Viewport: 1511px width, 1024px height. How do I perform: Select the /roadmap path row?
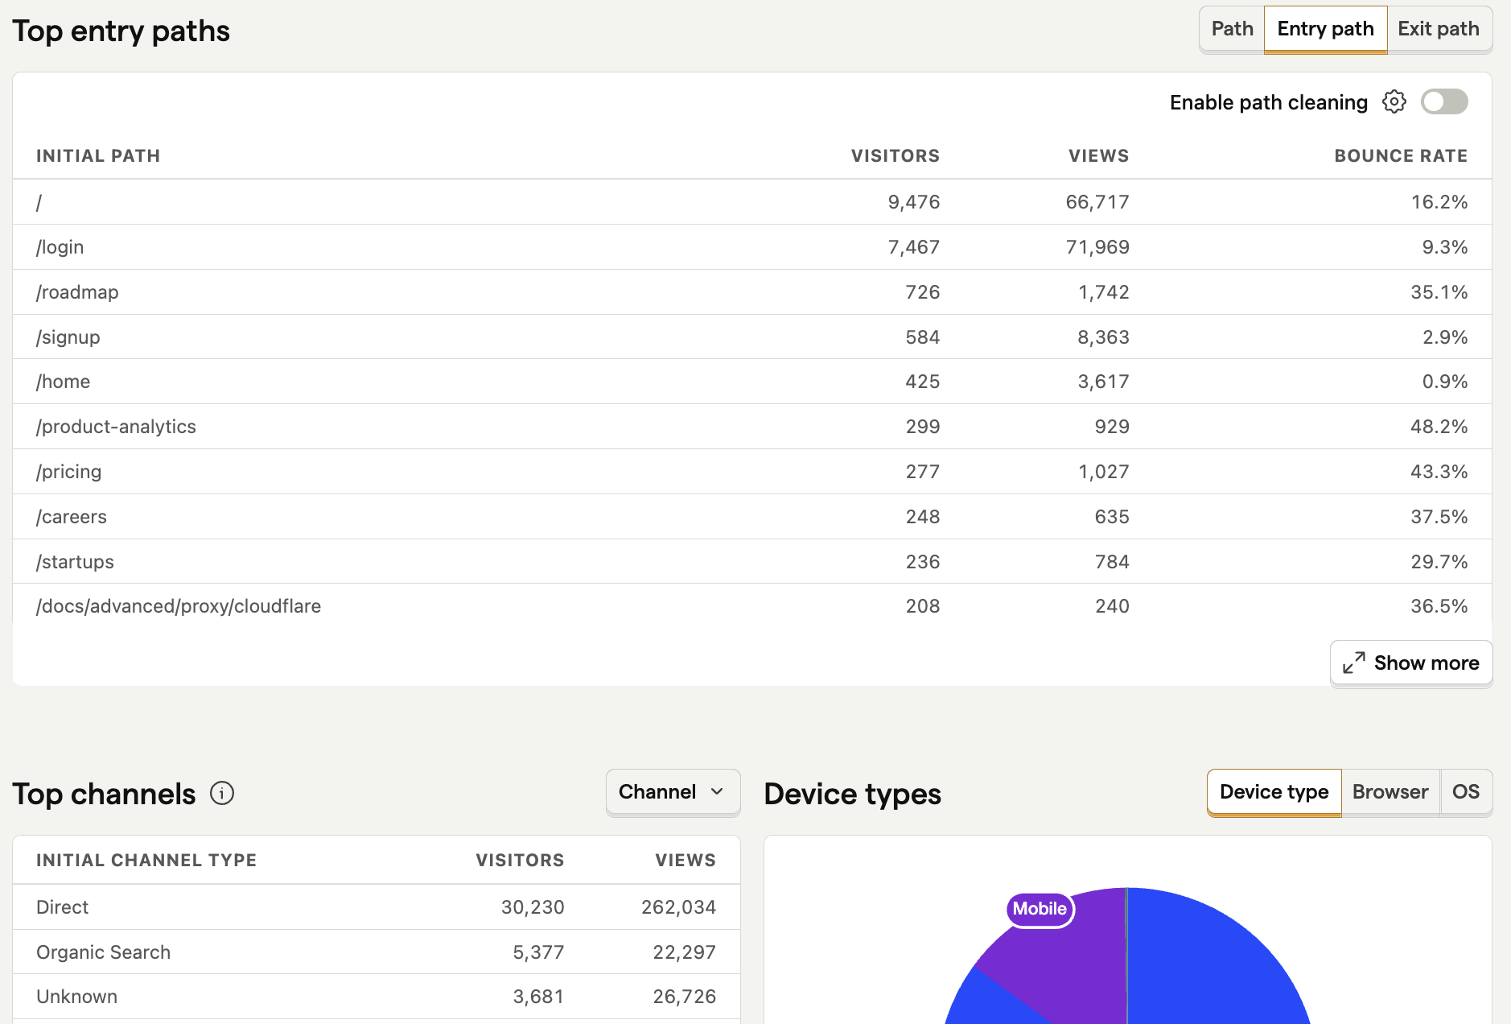tap(752, 292)
